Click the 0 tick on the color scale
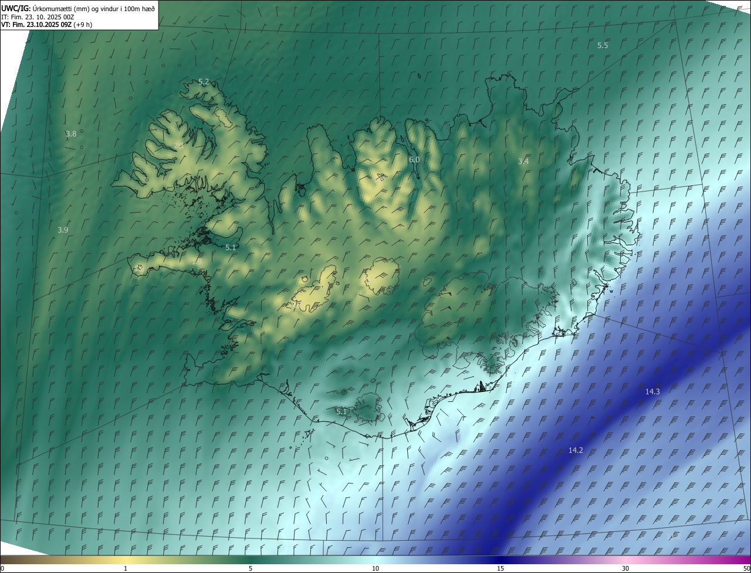Image resolution: width=751 pixels, height=573 pixels. coord(2,568)
